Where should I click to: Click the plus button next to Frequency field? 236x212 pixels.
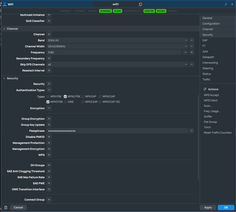(x=191, y=52)
